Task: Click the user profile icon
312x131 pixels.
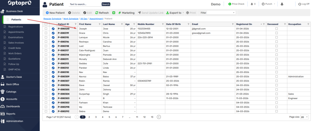Action: click(x=282, y=4)
